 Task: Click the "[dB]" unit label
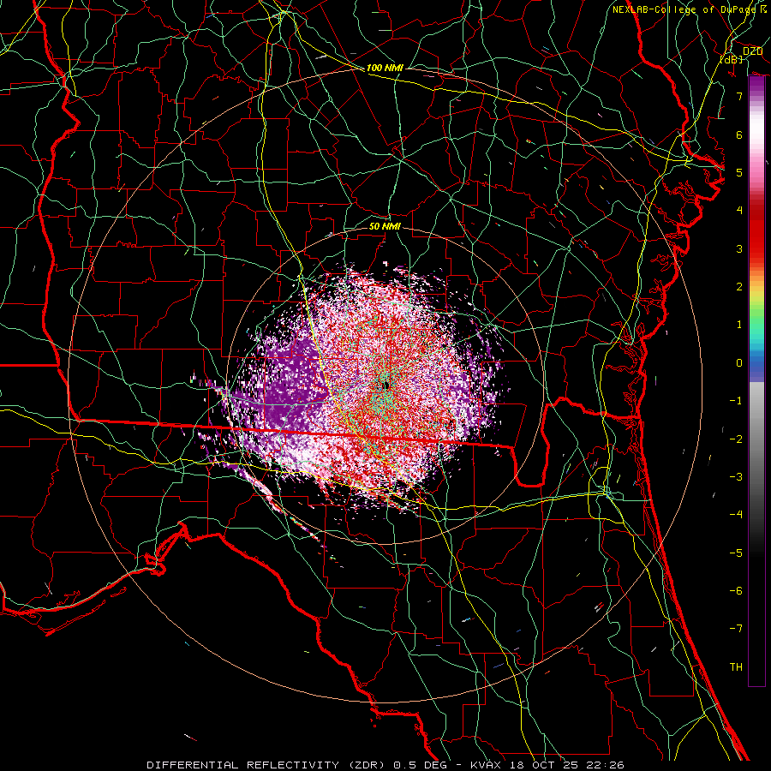click(731, 59)
